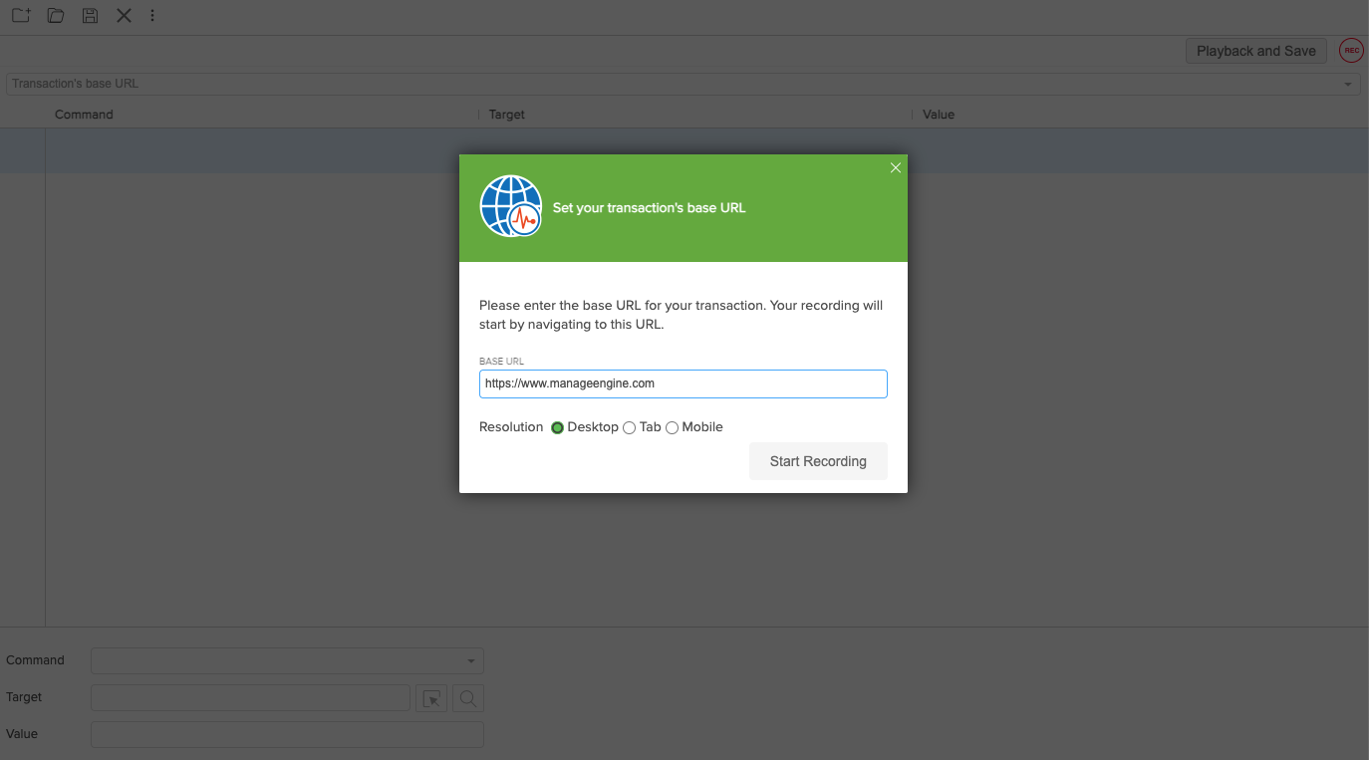1369x760 pixels.
Task: Close the base URL dialog
Action: point(896,167)
